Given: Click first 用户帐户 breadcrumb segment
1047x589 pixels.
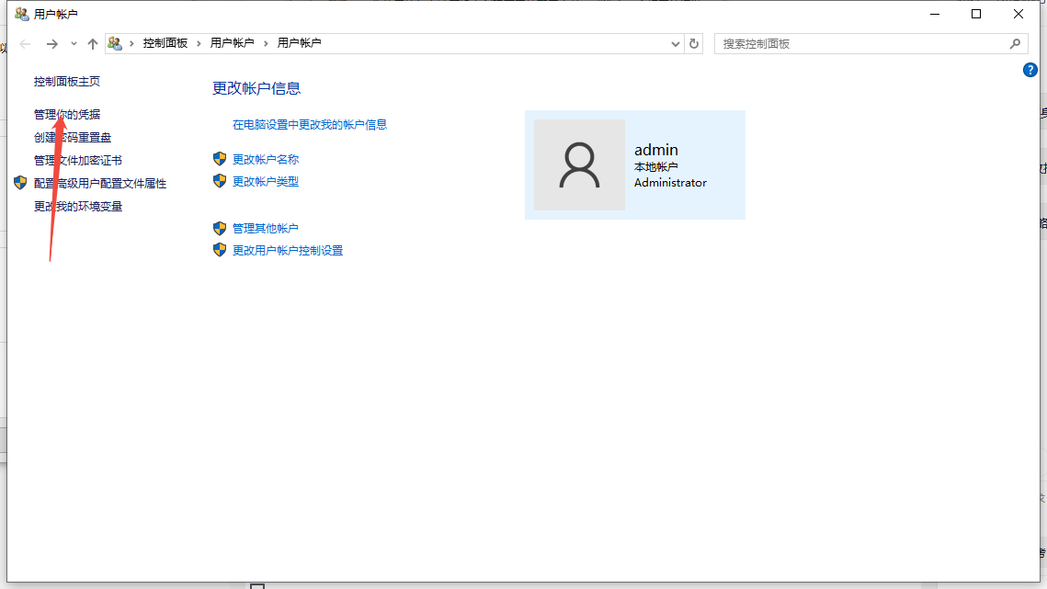Looking at the screenshot, I should [232, 43].
